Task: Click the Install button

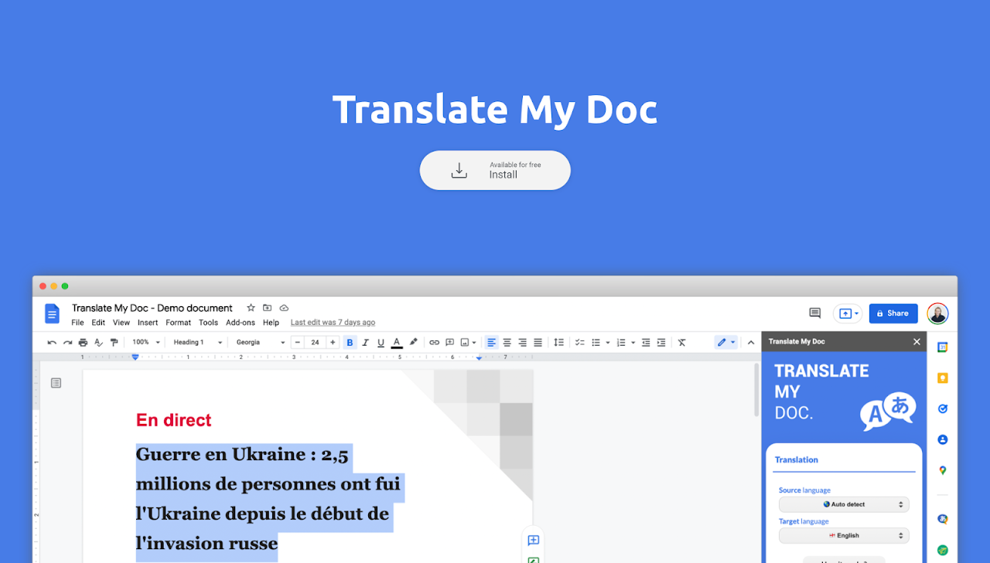Action: coord(495,170)
